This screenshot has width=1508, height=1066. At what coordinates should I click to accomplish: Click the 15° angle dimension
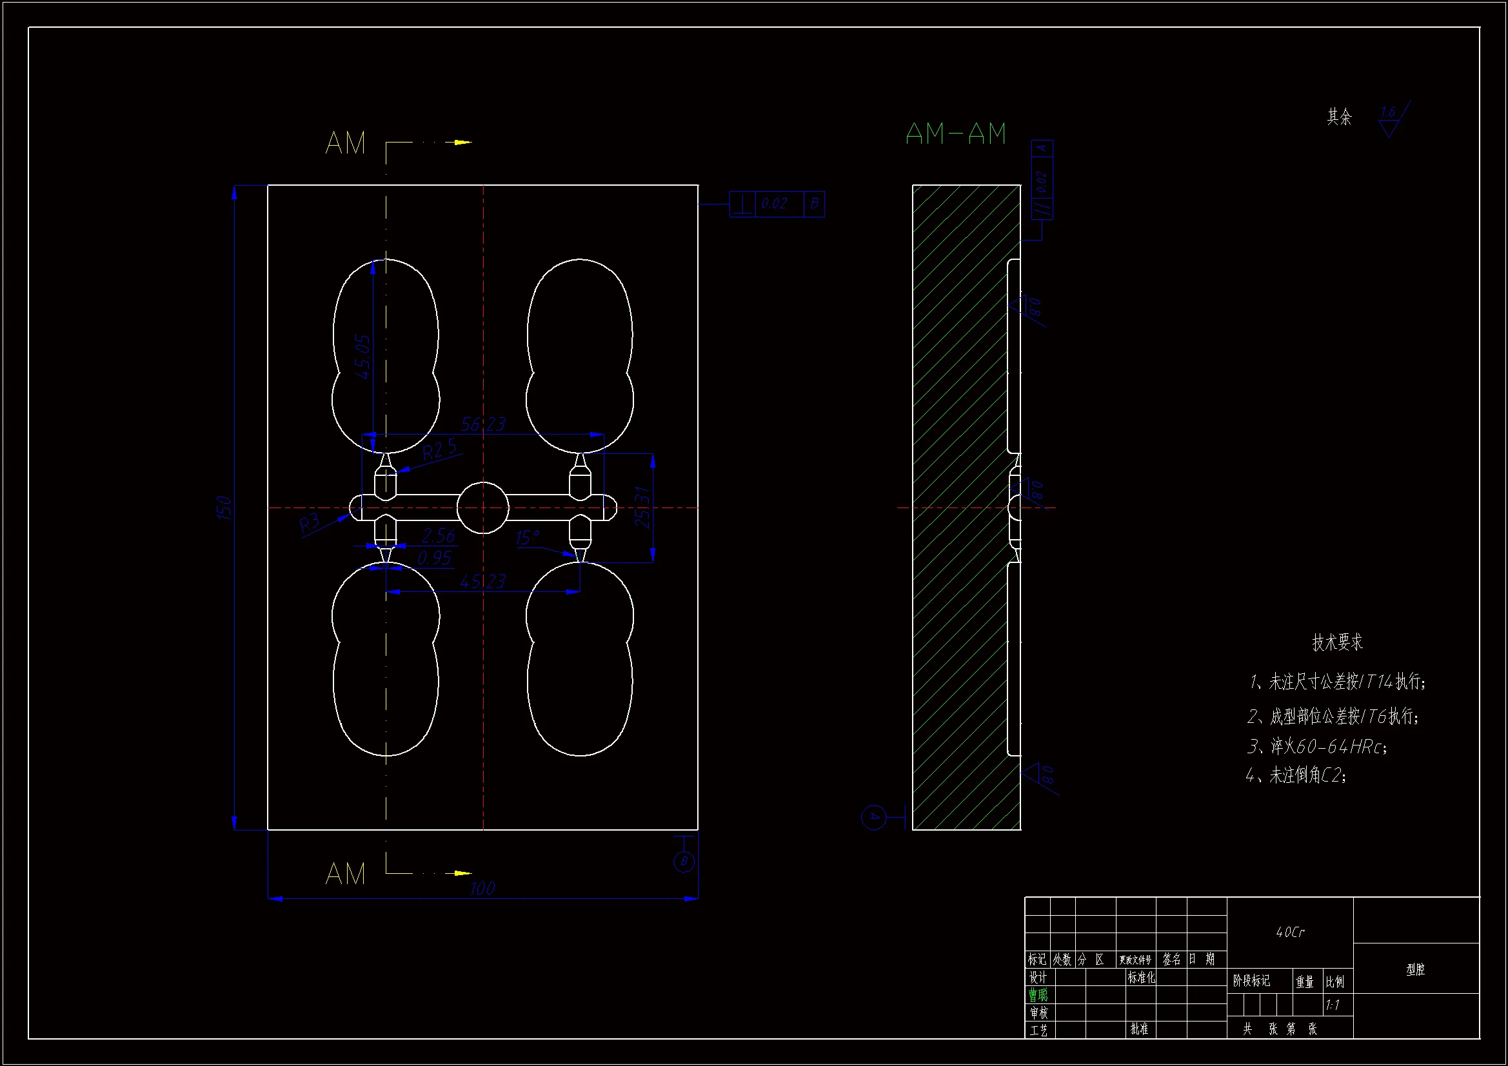coord(528,537)
